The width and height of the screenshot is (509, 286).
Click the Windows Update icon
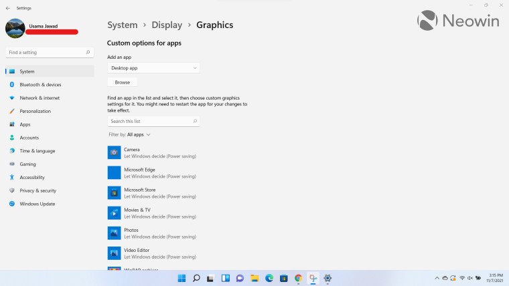pyautogui.click(x=12, y=204)
